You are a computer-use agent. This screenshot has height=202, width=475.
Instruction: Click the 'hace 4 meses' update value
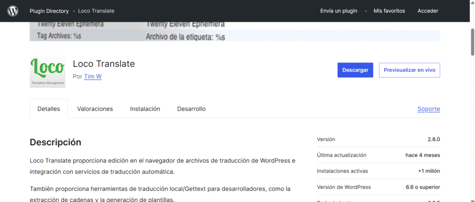click(423, 155)
